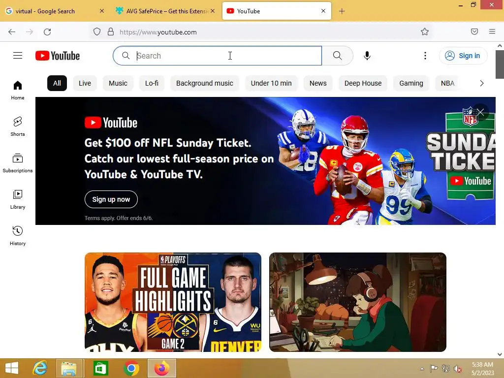Go back with the browser back arrow

click(x=12, y=32)
